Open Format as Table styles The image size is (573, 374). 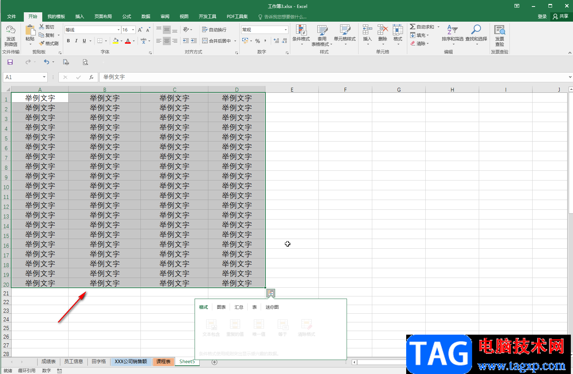[322, 35]
